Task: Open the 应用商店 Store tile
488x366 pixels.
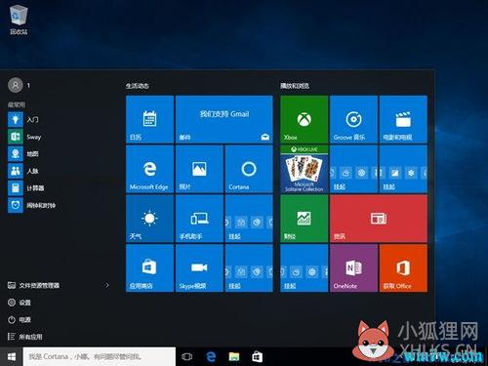Action: coord(149,268)
